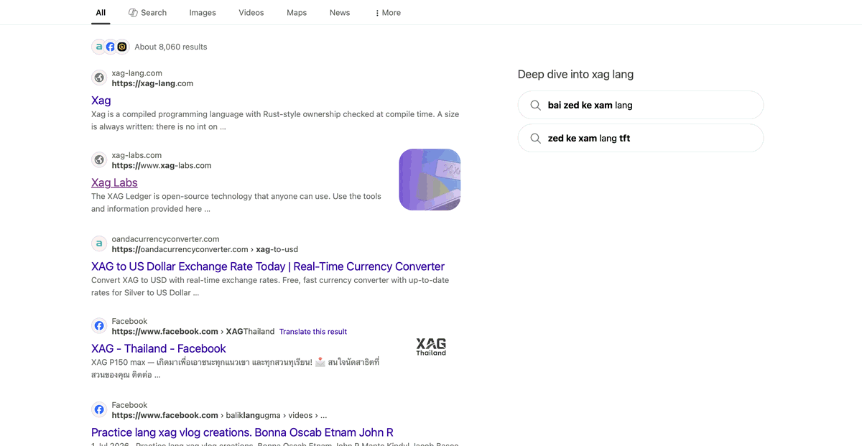This screenshot has height=446, width=862.
Task: Click the globe favicon for xag-labs.com
Action: click(x=99, y=159)
